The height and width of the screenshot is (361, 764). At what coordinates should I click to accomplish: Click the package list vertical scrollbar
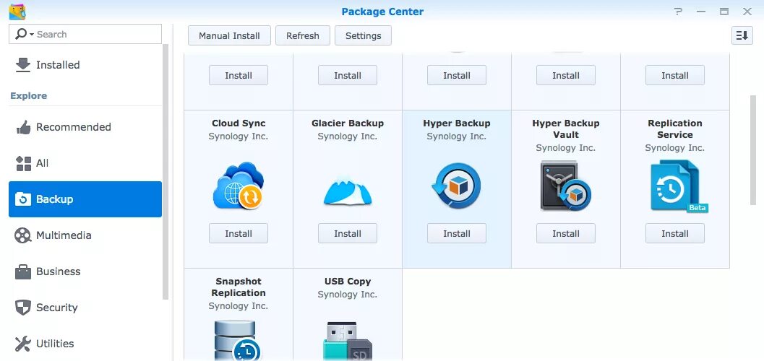tap(752, 150)
